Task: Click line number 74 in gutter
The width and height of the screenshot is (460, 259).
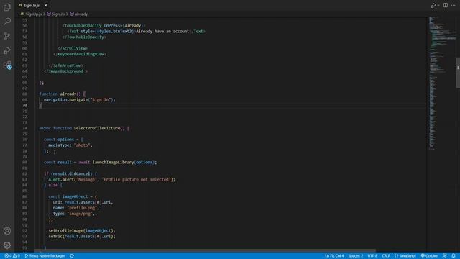Action: click(25, 128)
